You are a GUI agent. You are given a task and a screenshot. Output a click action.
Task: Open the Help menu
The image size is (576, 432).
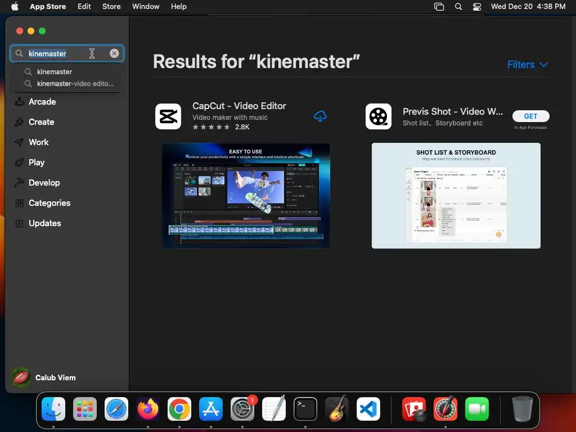point(178,6)
